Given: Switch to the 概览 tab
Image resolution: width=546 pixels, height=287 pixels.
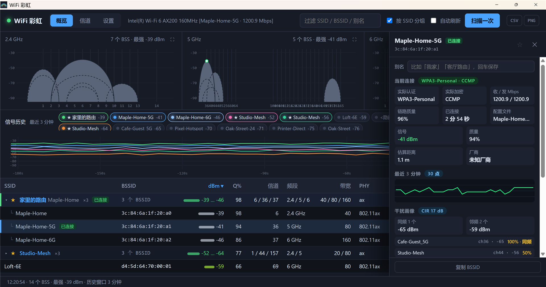Looking at the screenshot, I should pos(61,20).
